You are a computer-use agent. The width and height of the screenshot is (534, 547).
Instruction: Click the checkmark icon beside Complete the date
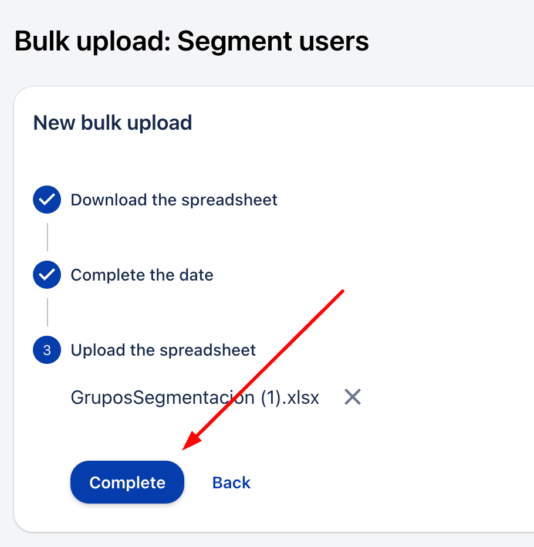click(x=47, y=275)
